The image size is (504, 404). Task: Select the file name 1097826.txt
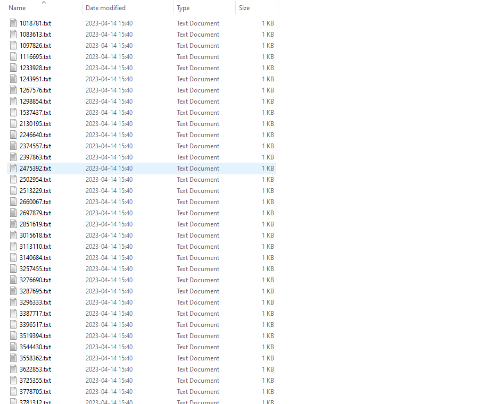(35, 46)
